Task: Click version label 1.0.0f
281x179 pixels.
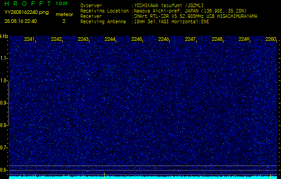Action: pyautogui.click(x=62, y=4)
